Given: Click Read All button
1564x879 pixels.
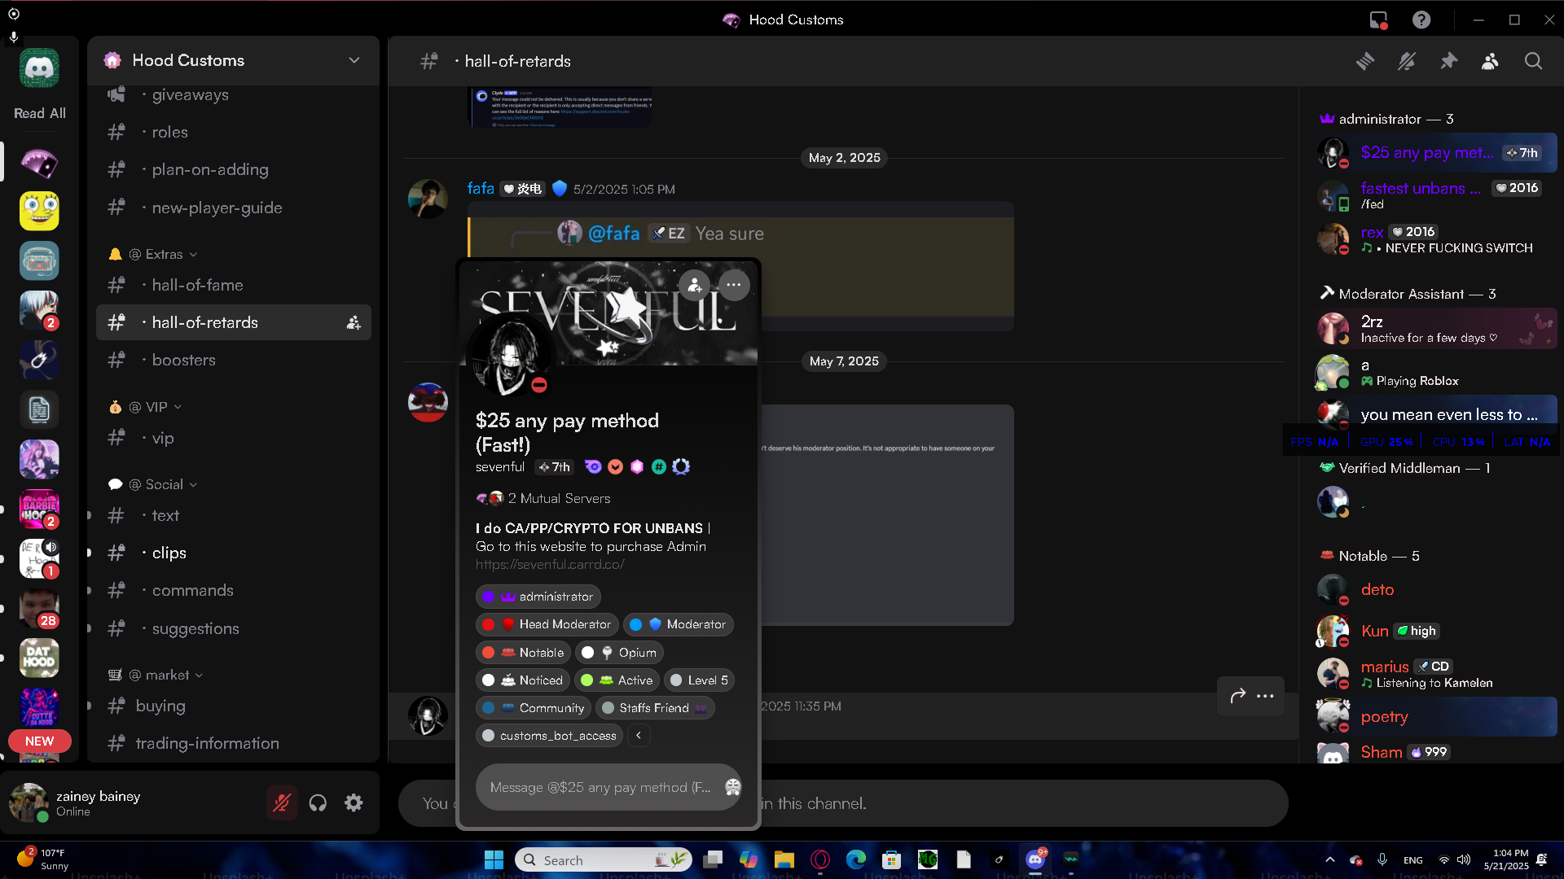Looking at the screenshot, I should coord(39,113).
